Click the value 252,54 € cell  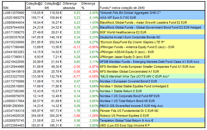point(53,42)
